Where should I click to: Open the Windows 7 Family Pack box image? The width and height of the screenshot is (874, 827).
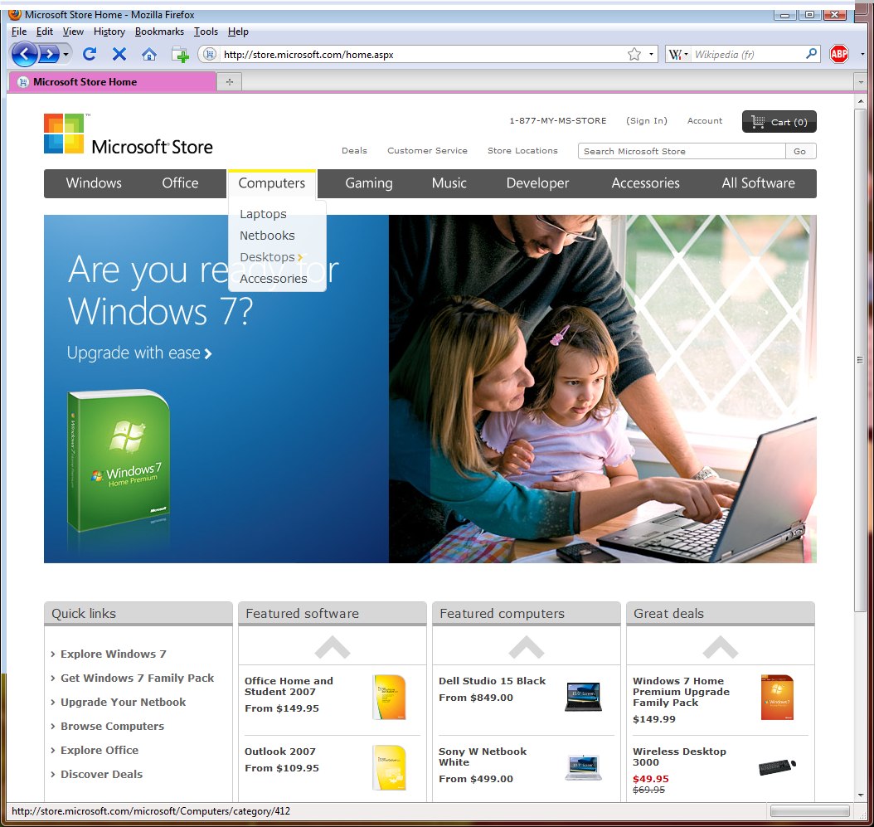777,697
